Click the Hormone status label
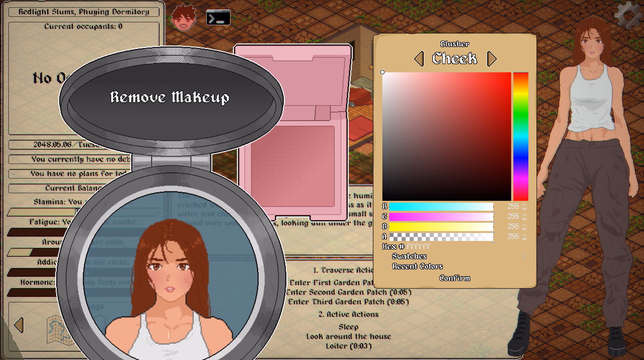 tap(37, 282)
